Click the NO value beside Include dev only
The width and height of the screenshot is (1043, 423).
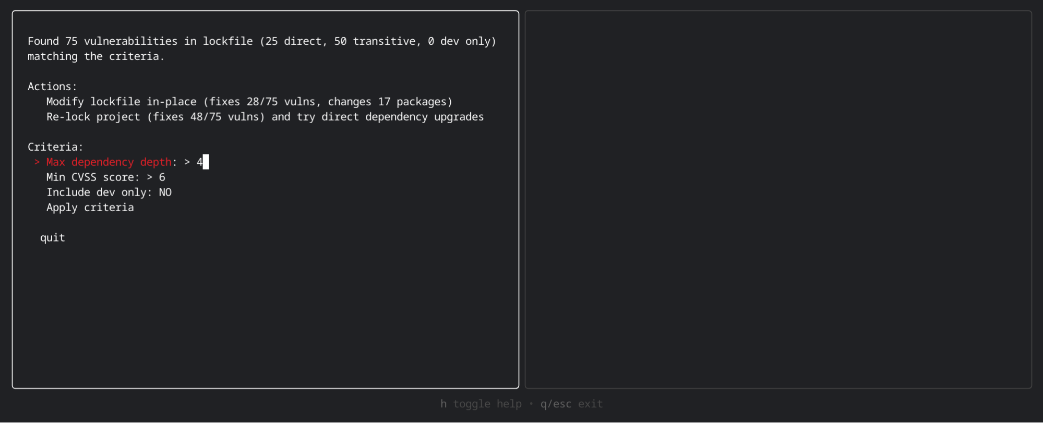pos(165,192)
